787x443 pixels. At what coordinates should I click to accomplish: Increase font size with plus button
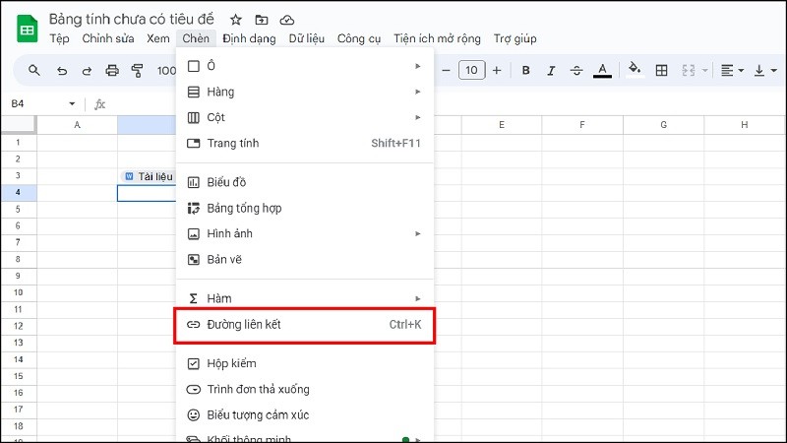pyautogui.click(x=497, y=70)
